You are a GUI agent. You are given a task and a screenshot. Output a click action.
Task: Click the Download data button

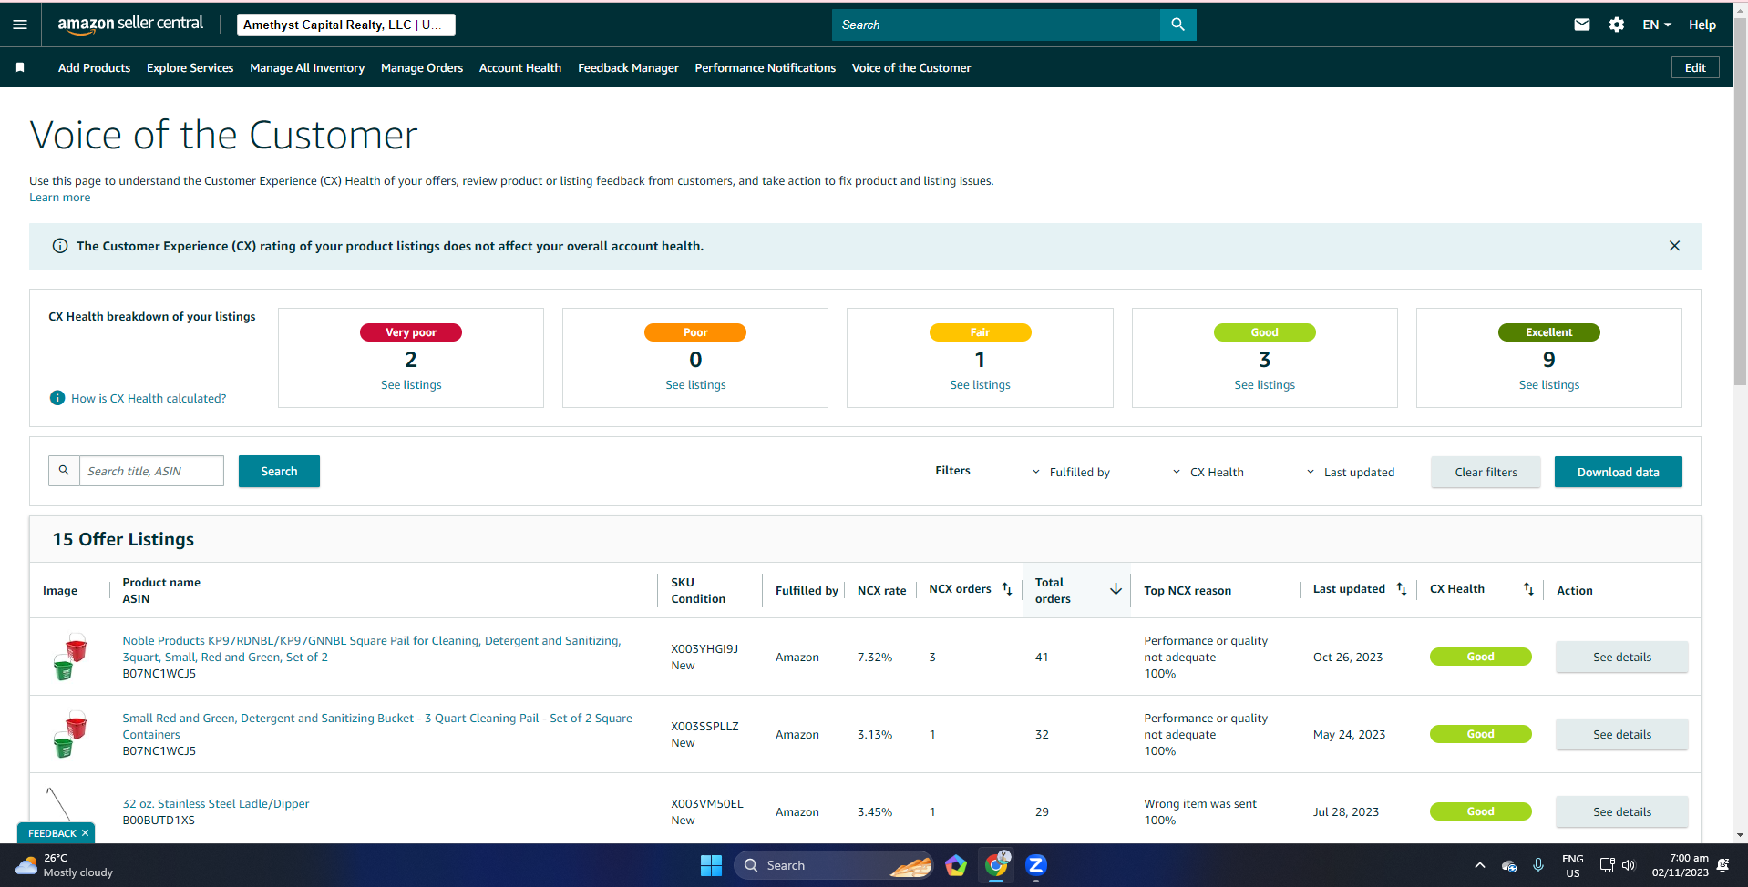coord(1618,472)
